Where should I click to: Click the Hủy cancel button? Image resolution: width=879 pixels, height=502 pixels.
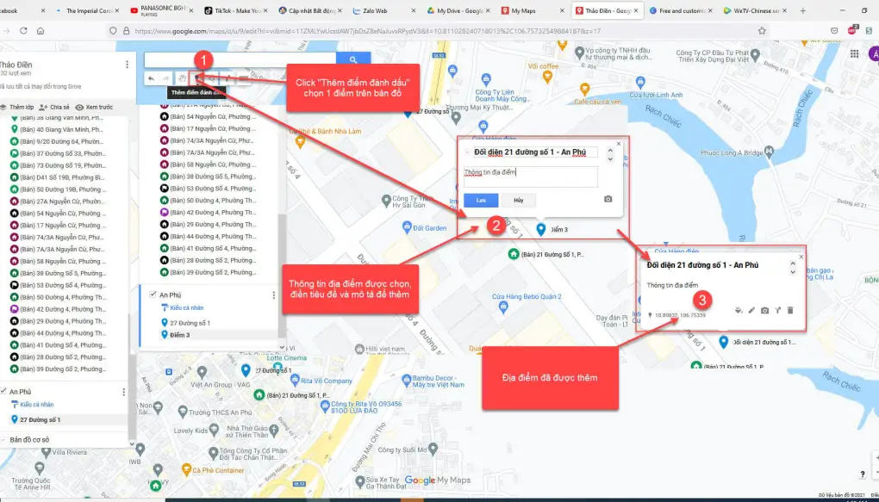[519, 200]
